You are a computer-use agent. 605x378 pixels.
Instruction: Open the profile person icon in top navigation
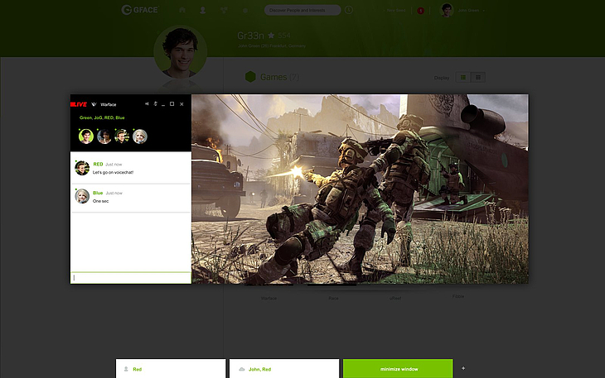tap(202, 11)
